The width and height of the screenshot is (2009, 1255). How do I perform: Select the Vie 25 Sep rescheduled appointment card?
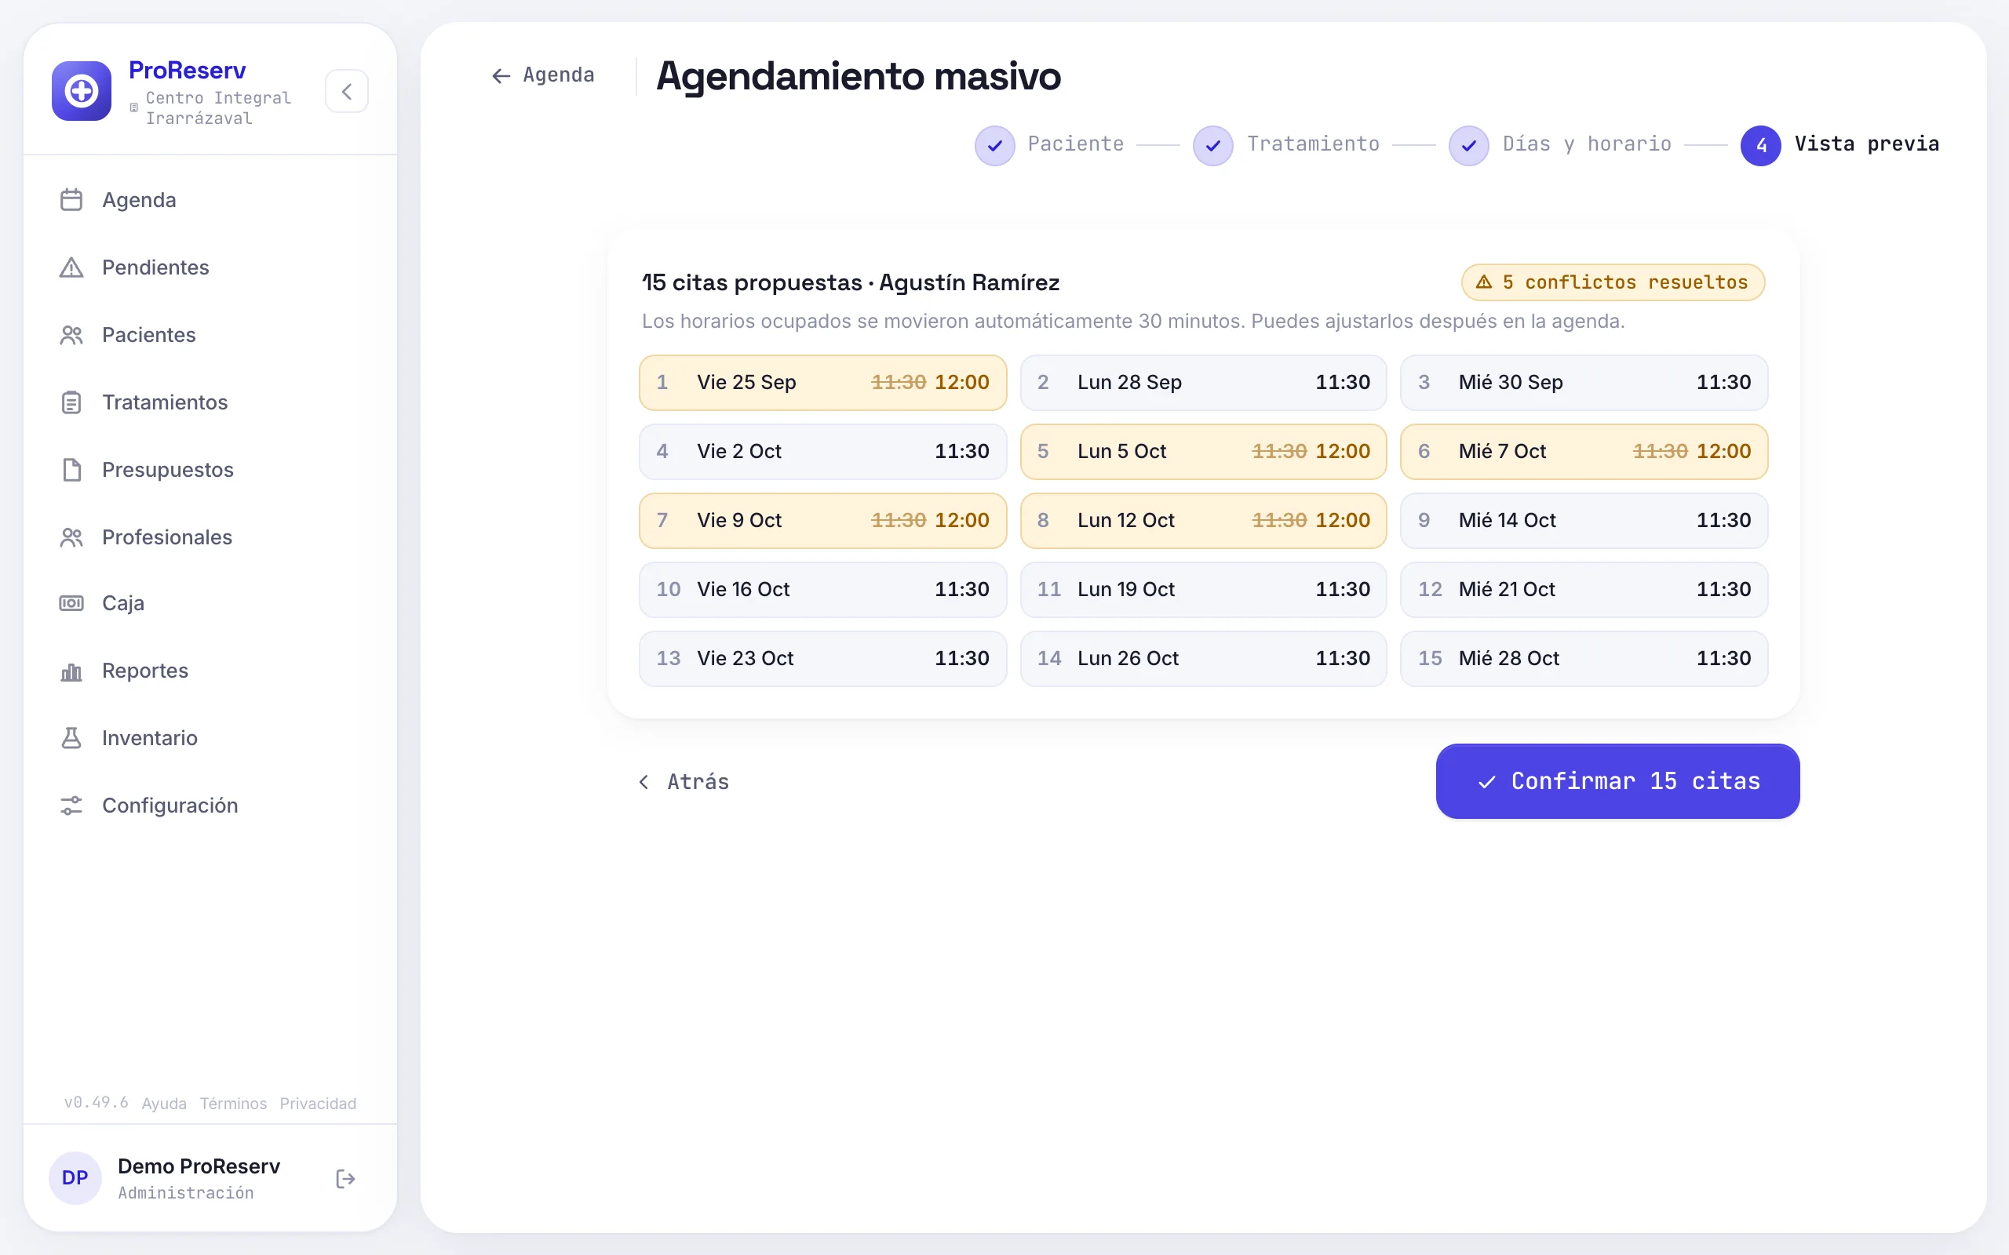click(822, 383)
